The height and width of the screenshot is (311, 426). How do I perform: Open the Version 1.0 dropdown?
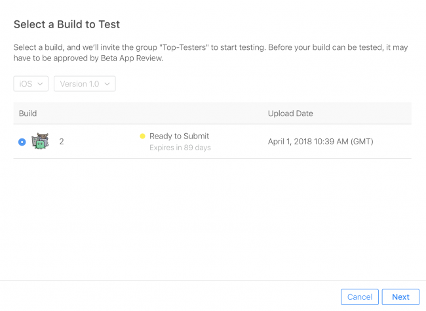84,84
